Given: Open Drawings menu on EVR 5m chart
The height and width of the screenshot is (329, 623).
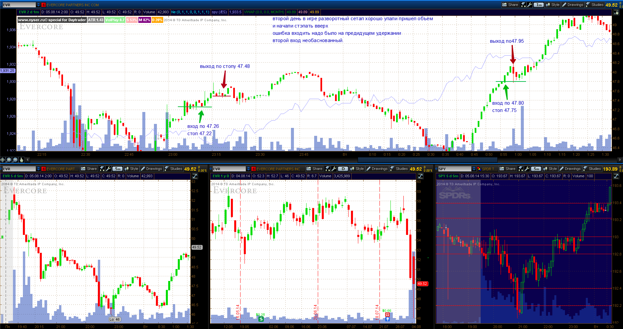Looking at the screenshot, I should (151, 169).
